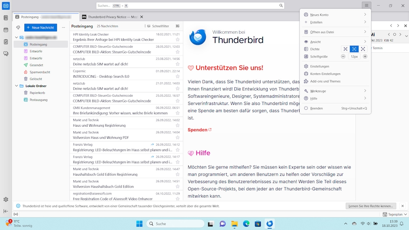Collapse the spaces toolbar using the bottom arrow

click(x=6, y=211)
